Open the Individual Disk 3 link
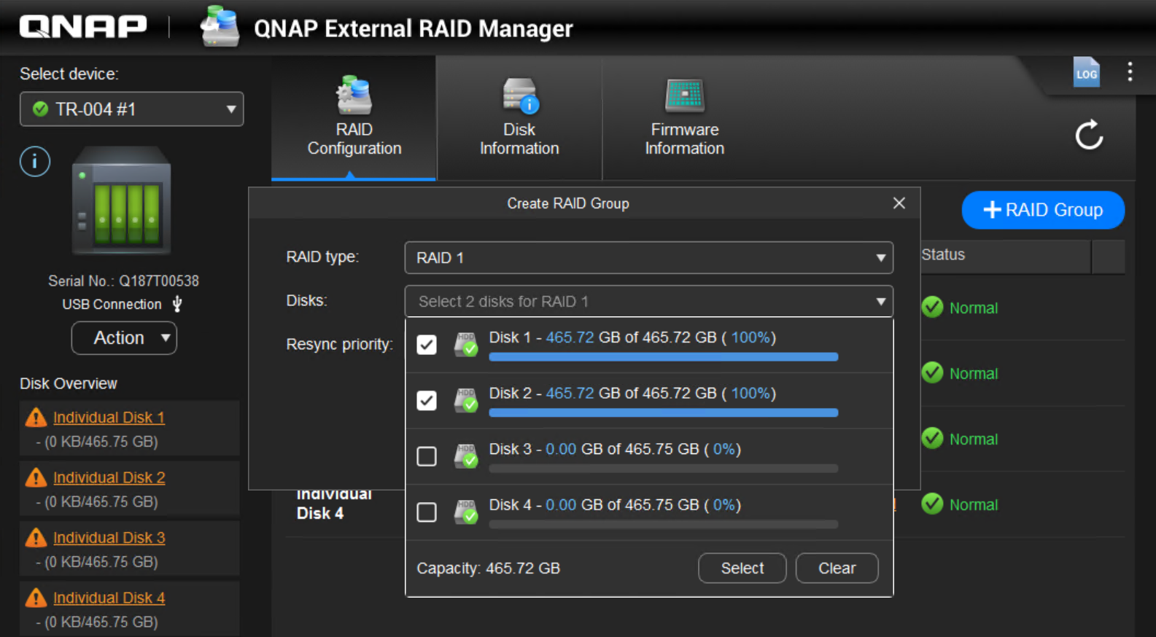Viewport: 1156px width, 637px height. [x=109, y=538]
